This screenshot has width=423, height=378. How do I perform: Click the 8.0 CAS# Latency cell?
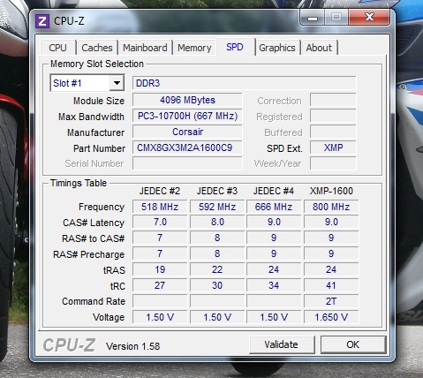(217, 222)
